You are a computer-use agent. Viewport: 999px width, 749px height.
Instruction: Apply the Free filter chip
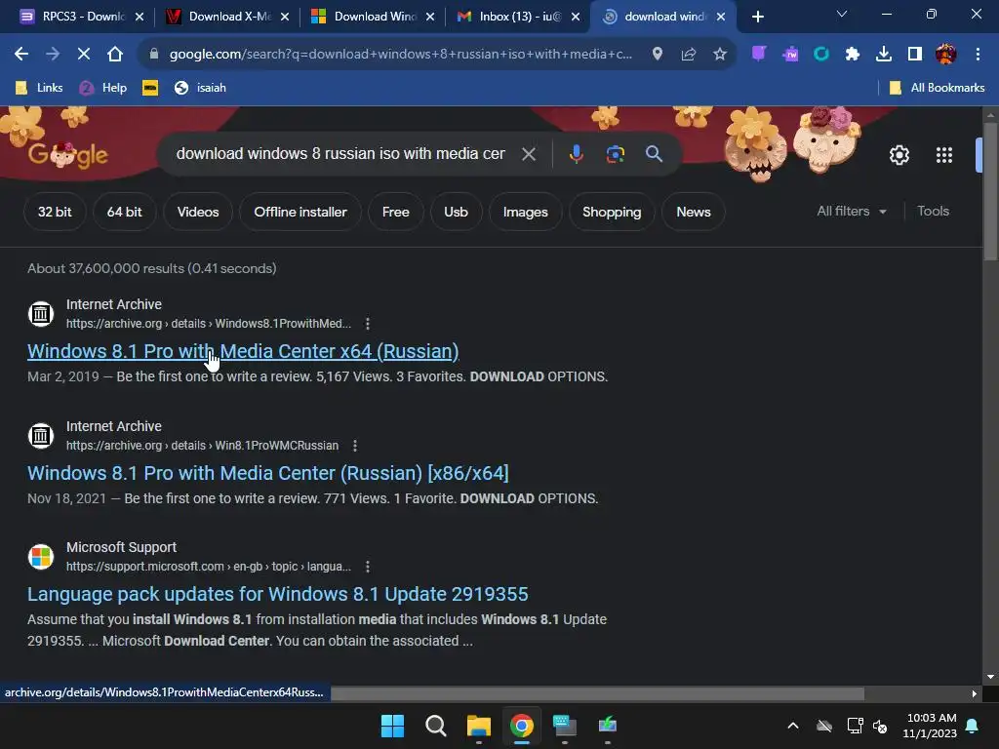(x=396, y=212)
